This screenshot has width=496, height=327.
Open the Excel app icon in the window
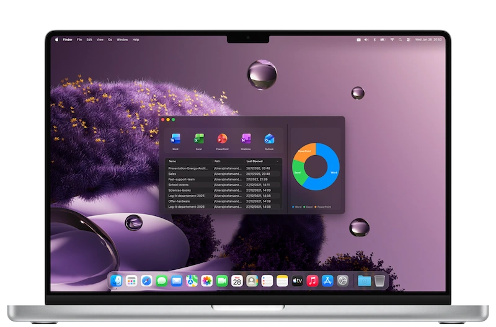click(199, 138)
